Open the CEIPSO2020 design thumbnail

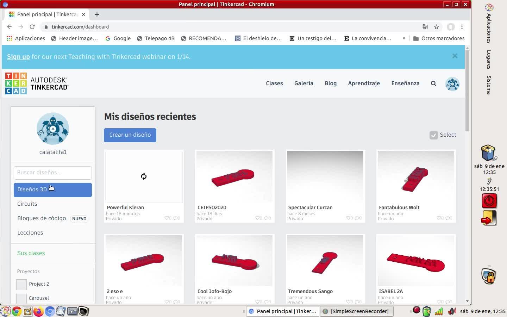pyautogui.click(x=234, y=177)
